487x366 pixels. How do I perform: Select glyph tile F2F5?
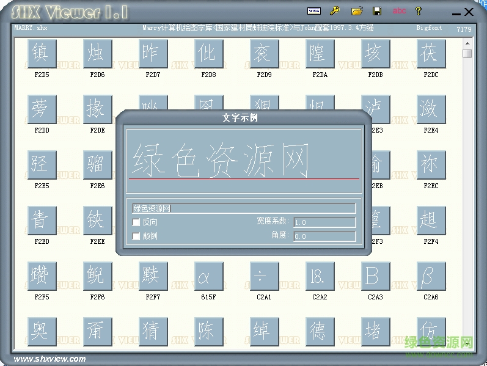[x=42, y=276]
